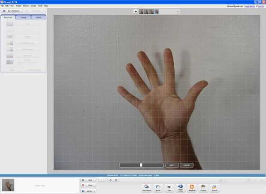Rotate photo clockwise icon
Viewport: 266px width, 194px height.
(116, 180)
